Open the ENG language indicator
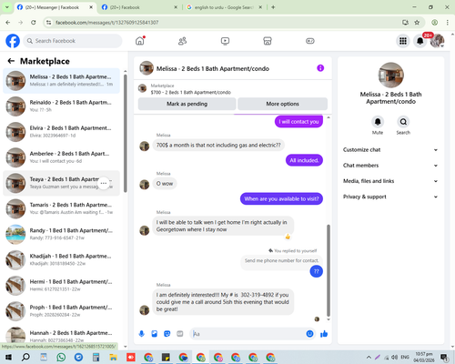 (405, 357)
